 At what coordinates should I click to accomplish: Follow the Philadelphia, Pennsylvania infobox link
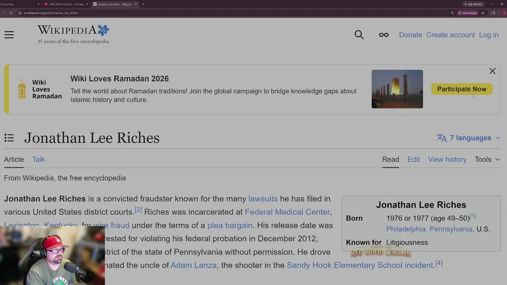click(429, 229)
